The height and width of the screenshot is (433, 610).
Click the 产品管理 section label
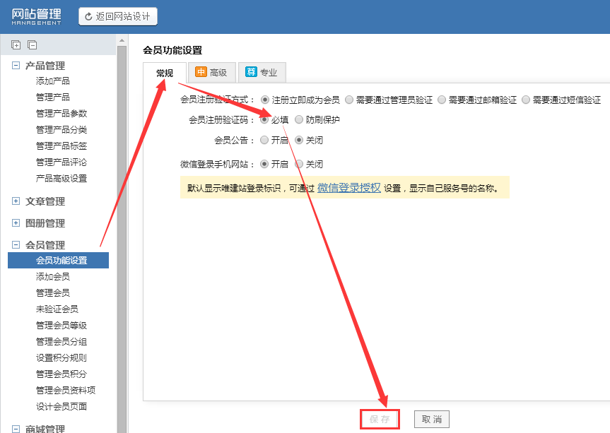pos(45,66)
